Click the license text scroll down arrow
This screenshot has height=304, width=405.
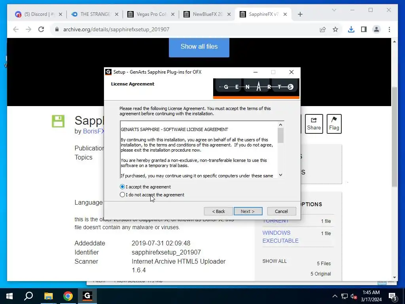click(280, 175)
